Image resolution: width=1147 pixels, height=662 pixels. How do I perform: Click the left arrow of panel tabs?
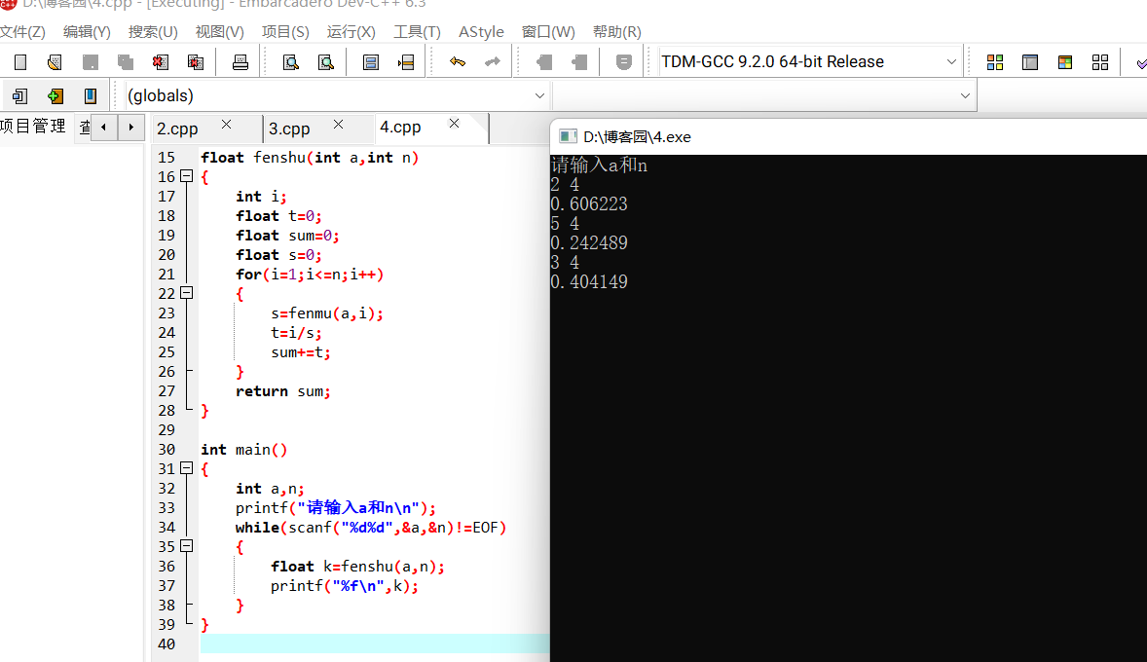(x=104, y=128)
